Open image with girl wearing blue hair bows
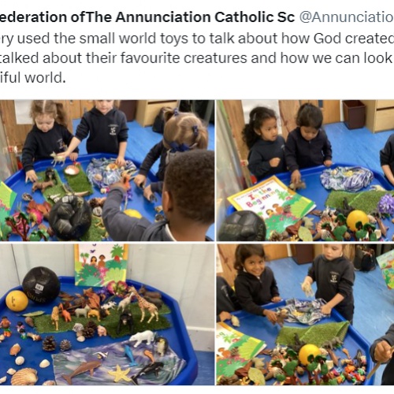The width and height of the screenshot is (394, 394). pos(107,170)
